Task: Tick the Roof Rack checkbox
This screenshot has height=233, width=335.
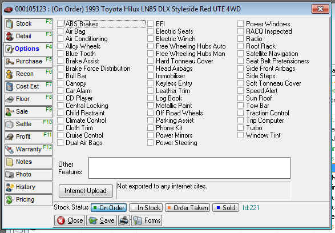Action: pos(241,46)
